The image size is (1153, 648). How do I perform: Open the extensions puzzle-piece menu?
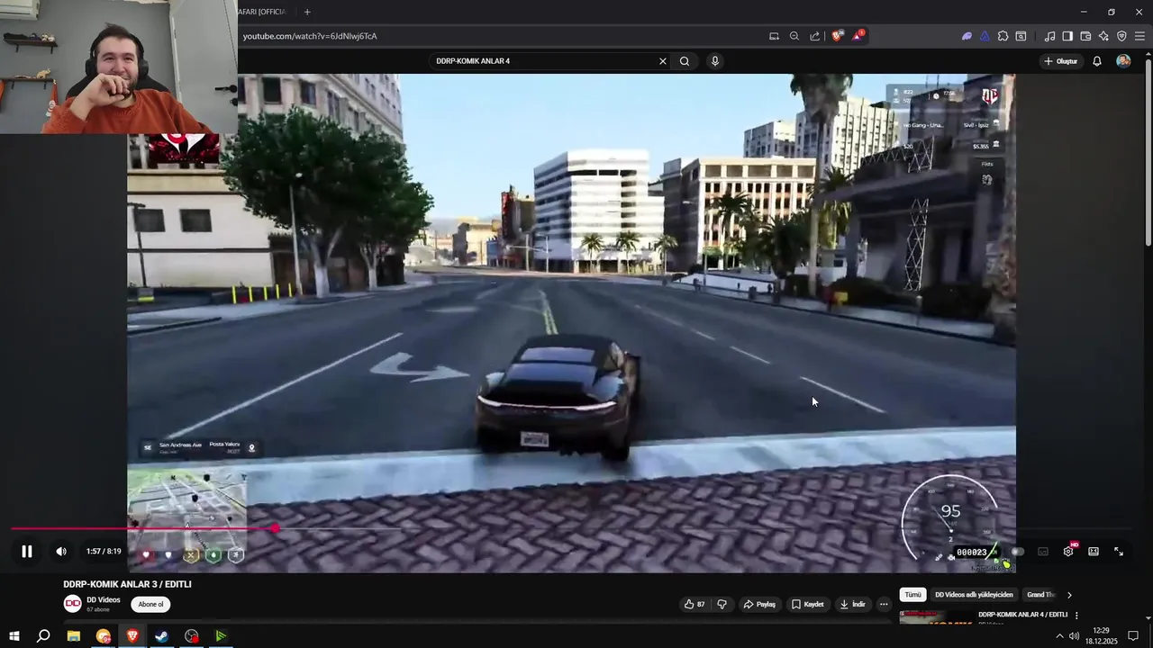[1003, 36]
